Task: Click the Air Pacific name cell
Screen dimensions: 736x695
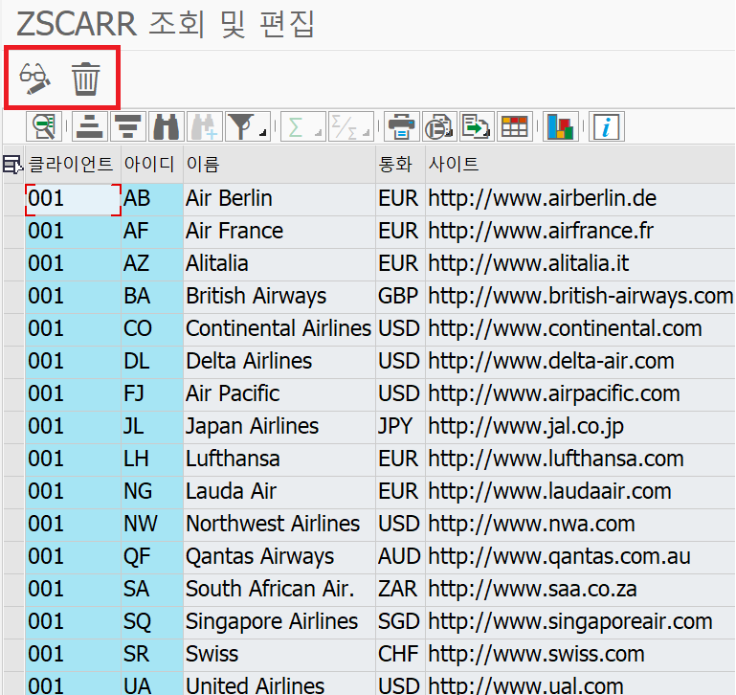Action: 279,395
